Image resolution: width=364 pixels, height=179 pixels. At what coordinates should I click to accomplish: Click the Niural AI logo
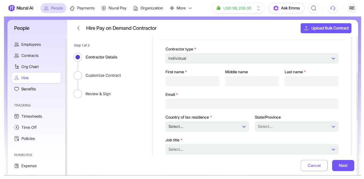(x=21, y=8)
